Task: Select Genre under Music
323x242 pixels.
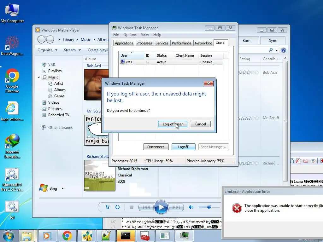Action: coord(56,96)
